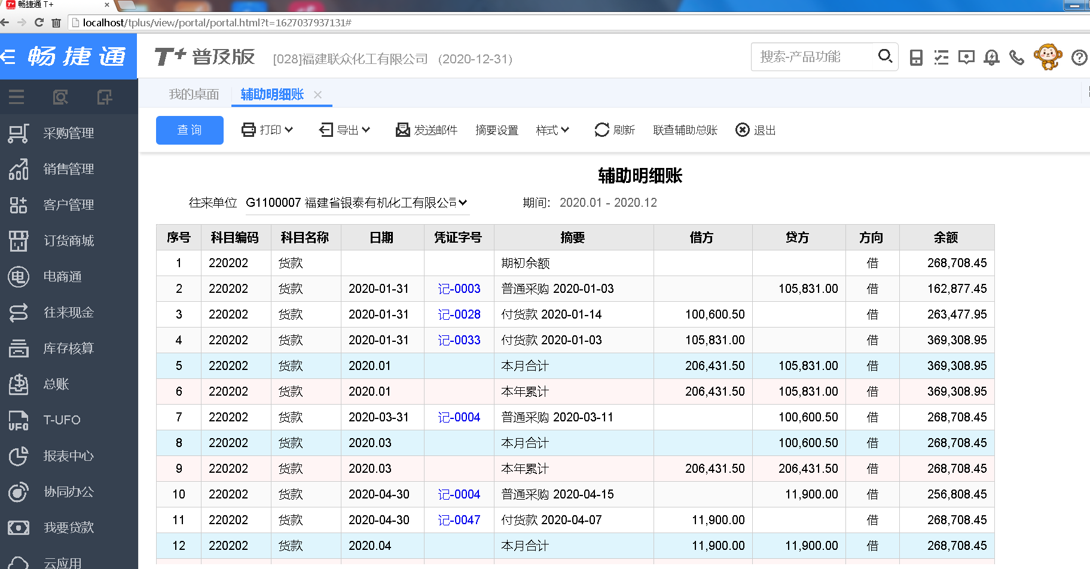Open 客户管理 module
This screenshot has width=1090, height=569.
tap(69, 205)
